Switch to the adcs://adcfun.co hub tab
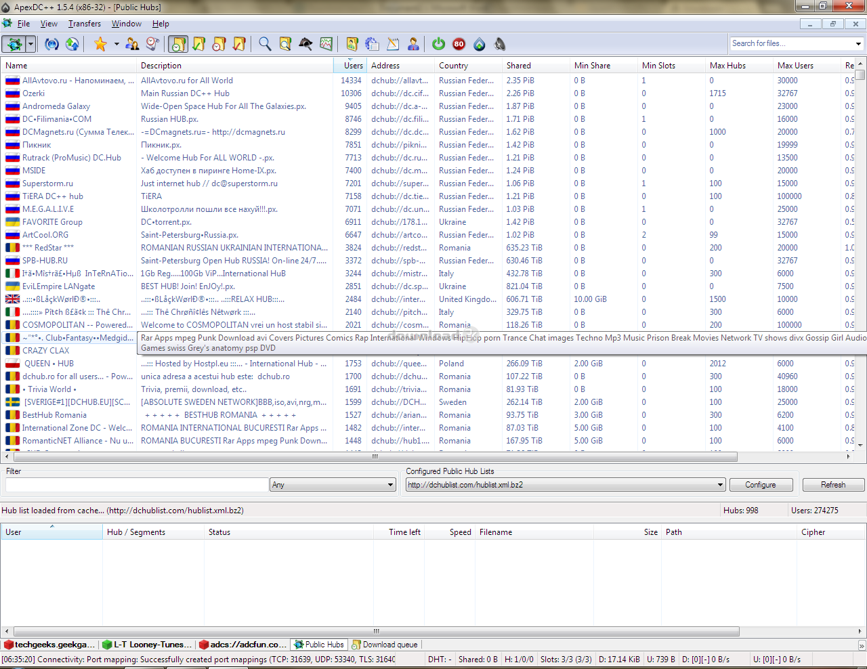This screenshot has width=867, height=669. pos(242,645)
